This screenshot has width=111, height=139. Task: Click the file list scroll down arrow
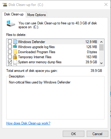(x=101, y=63)
